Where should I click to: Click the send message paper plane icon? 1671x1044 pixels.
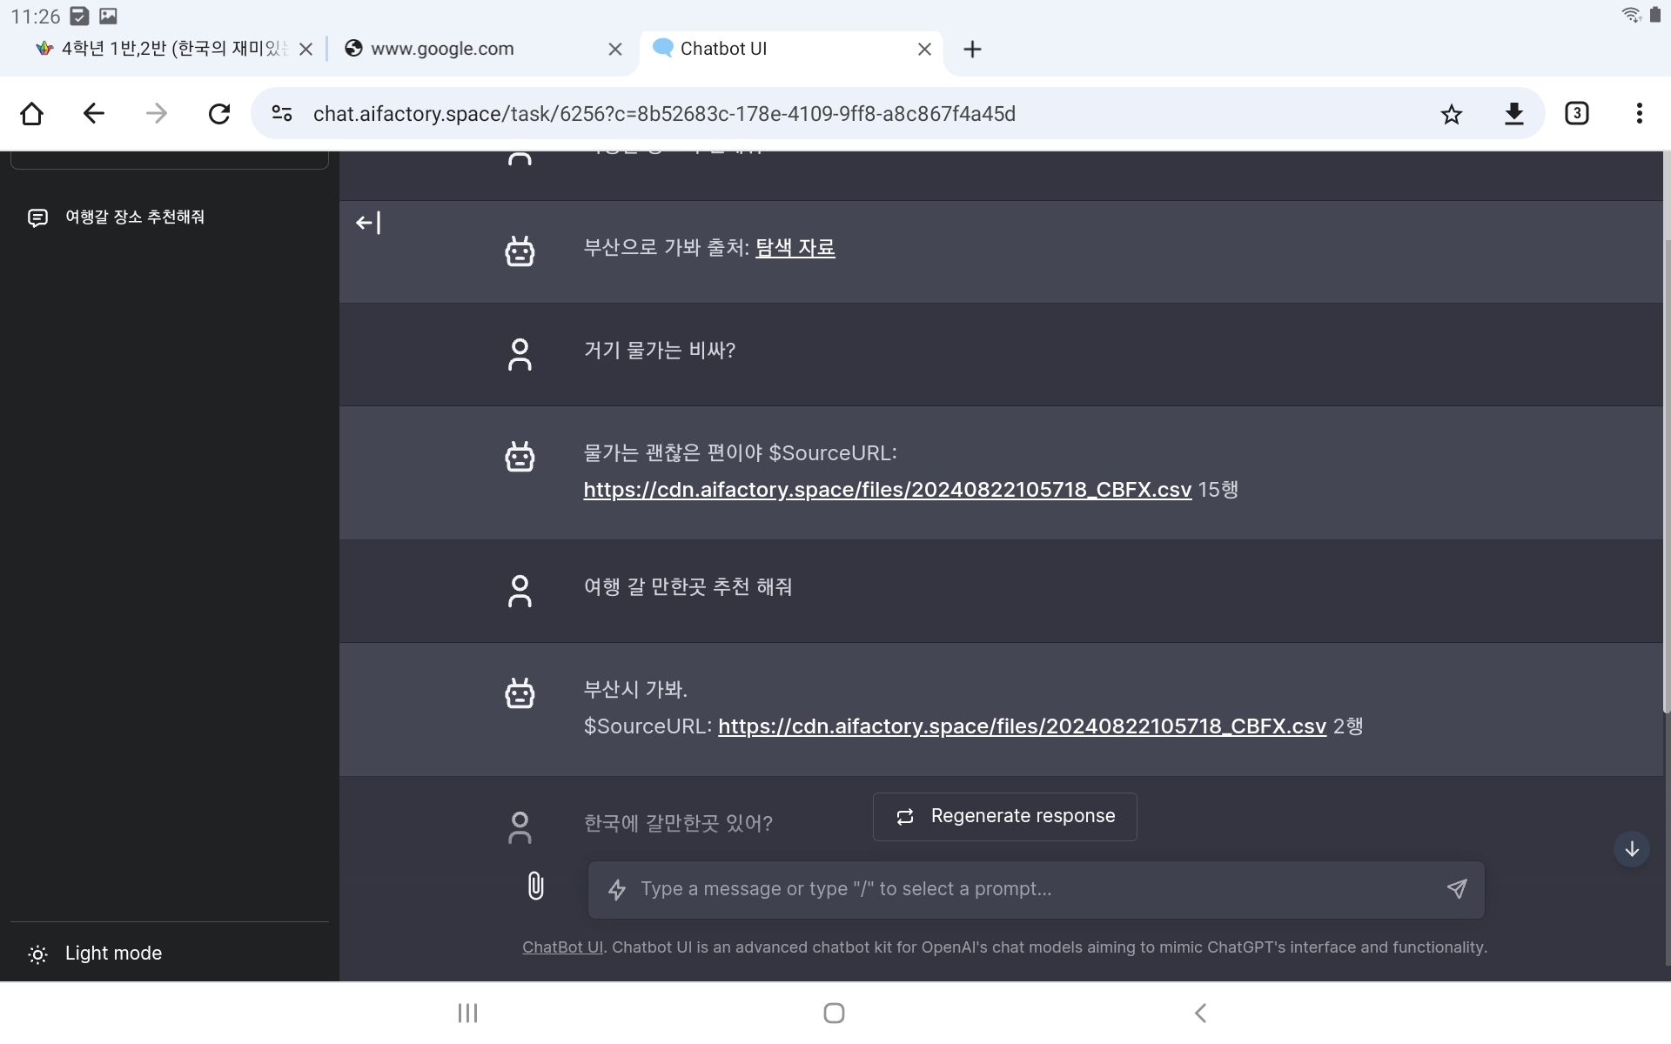pos(1456,888)
